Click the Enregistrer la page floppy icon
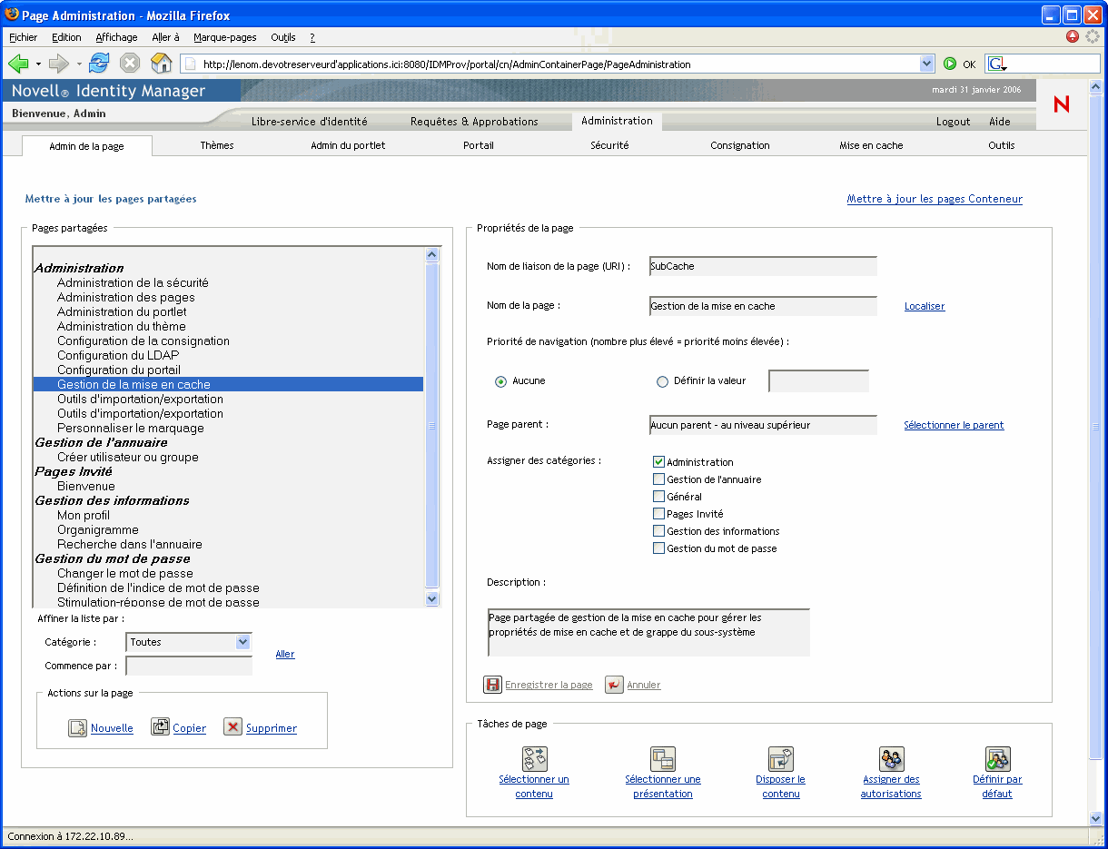Viewport: 1108px width, 849px height. coord(492,685)
